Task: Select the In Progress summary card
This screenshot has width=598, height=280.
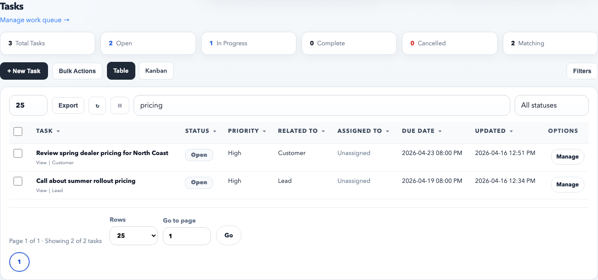Action: coord(249,43)
